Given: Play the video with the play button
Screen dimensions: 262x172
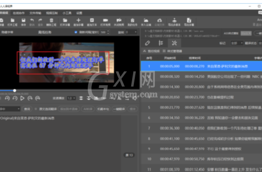Looking at the screenshot, I should click(22, 98).
